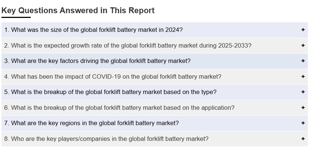This screenshot has width=310, height=150.
Task: Click the plus icon for question 1
Action: (x=303, y=30)
